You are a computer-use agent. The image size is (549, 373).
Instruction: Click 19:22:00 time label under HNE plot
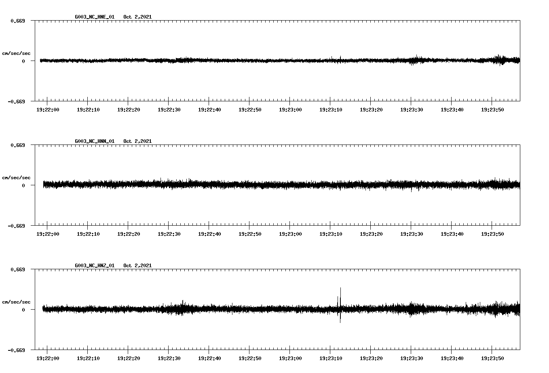click(x=48, y=109)
